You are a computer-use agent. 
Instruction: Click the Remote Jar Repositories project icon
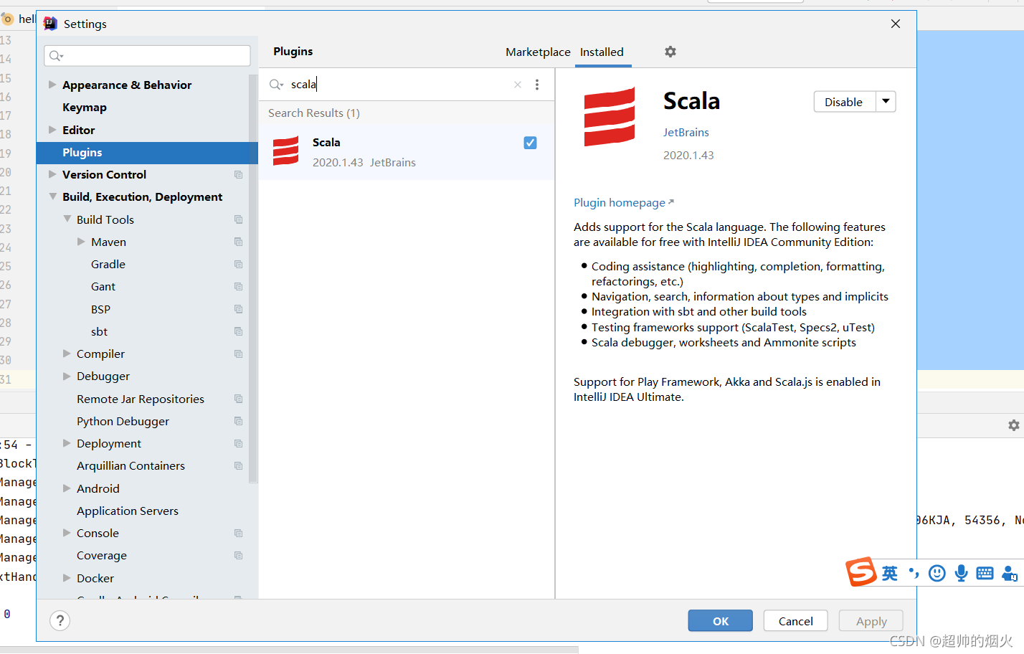[238, 399]
